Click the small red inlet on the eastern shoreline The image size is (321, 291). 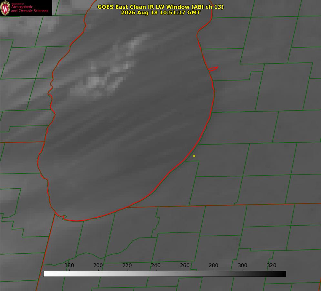tap(213, 69)
